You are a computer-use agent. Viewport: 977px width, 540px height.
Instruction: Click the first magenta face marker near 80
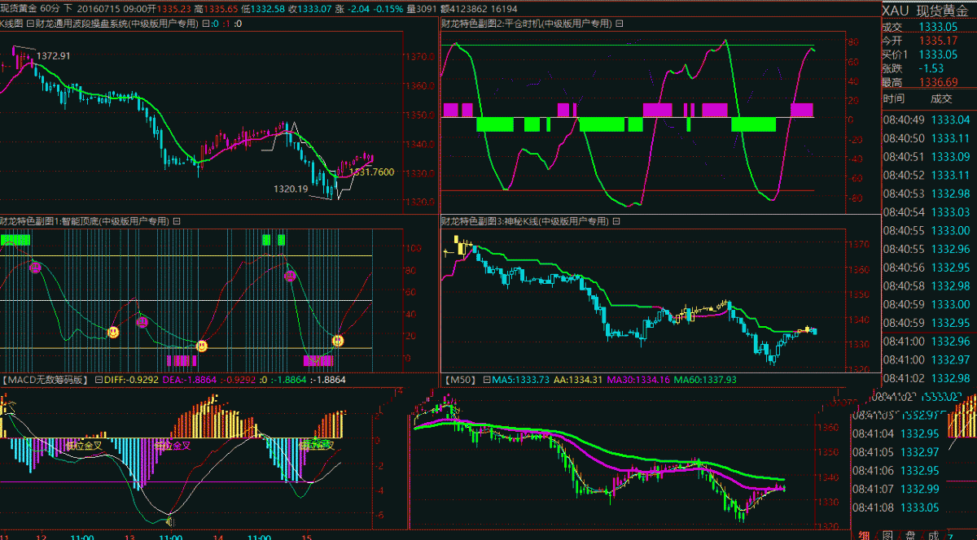point(35,267)
